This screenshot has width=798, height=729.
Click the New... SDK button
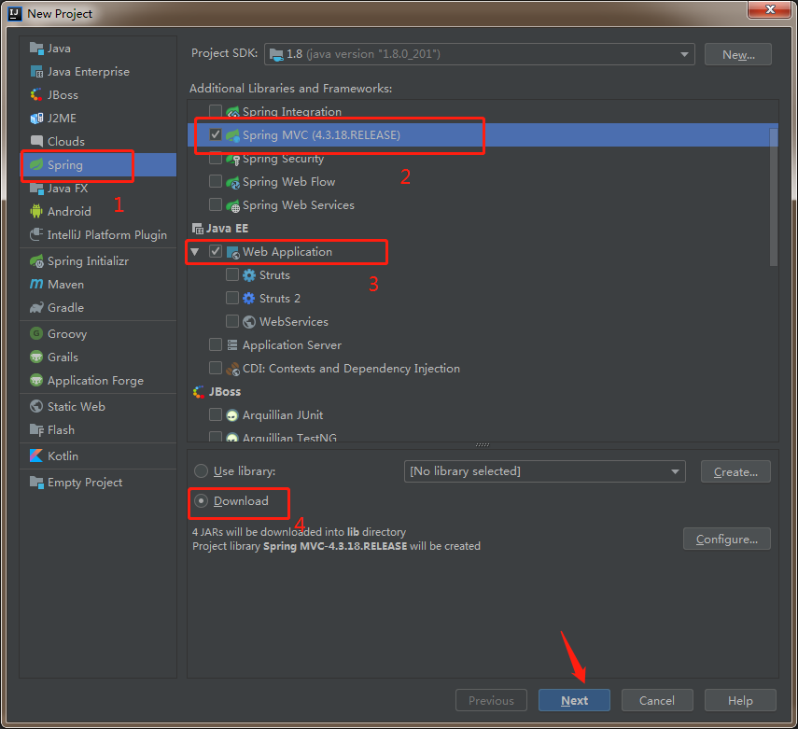[x=738, y=54]
